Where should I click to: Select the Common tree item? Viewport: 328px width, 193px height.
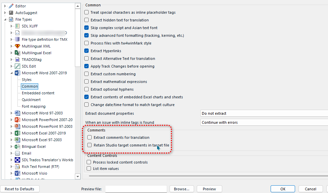tap(30, 86)
